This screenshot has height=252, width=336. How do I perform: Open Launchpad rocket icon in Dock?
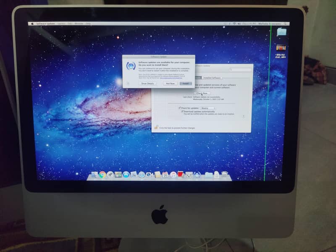110,175
